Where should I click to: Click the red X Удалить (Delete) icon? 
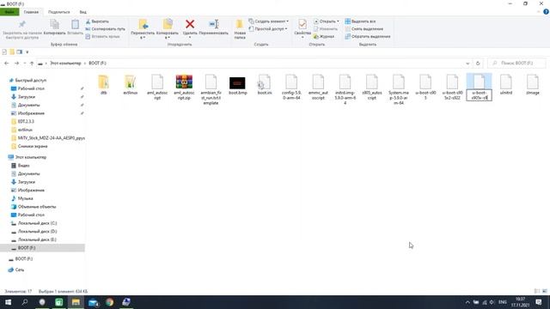coord(190,24)
